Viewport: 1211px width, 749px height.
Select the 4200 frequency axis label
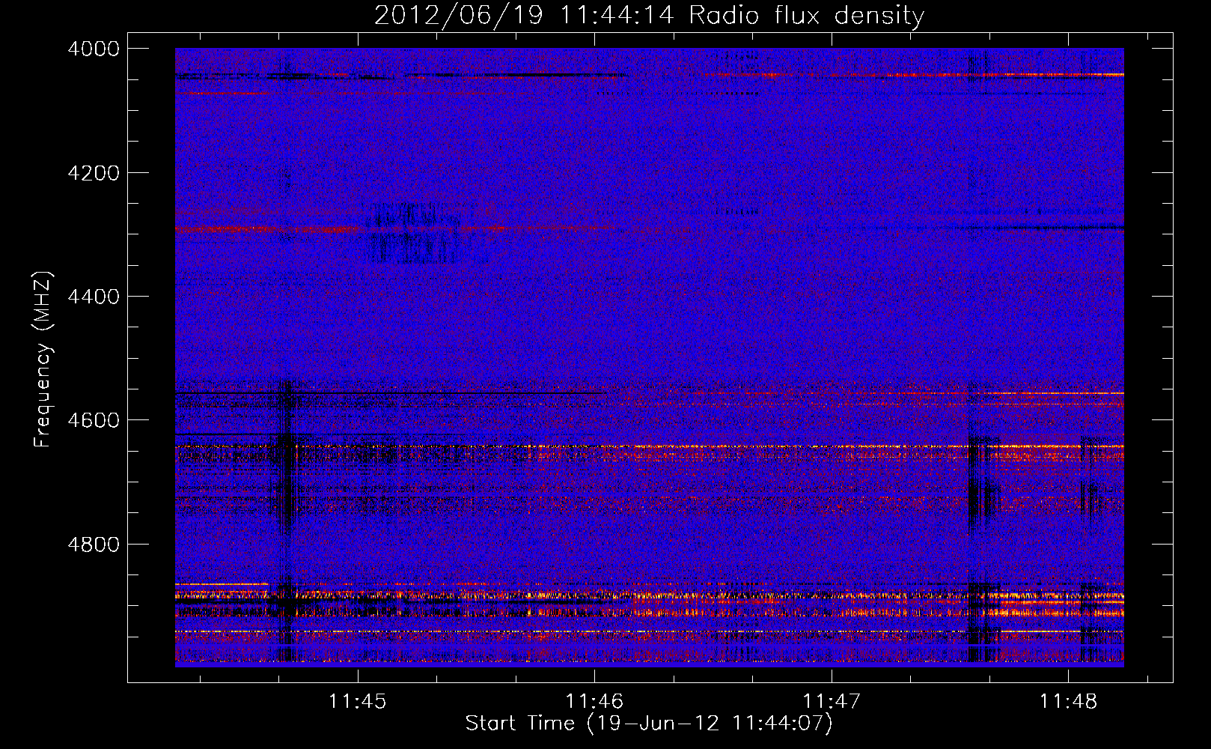(x=94, y=173)
